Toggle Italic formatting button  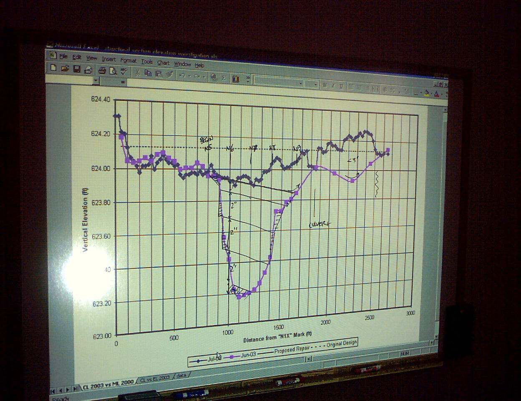[333, 86]
